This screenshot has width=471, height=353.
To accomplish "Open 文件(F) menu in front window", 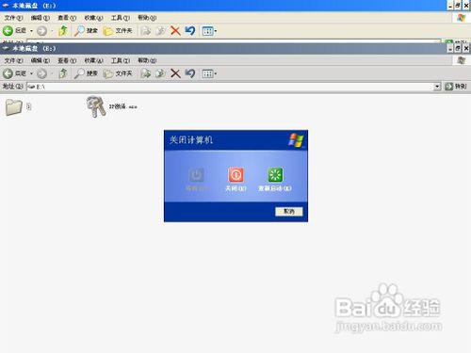I will (13, 60).
